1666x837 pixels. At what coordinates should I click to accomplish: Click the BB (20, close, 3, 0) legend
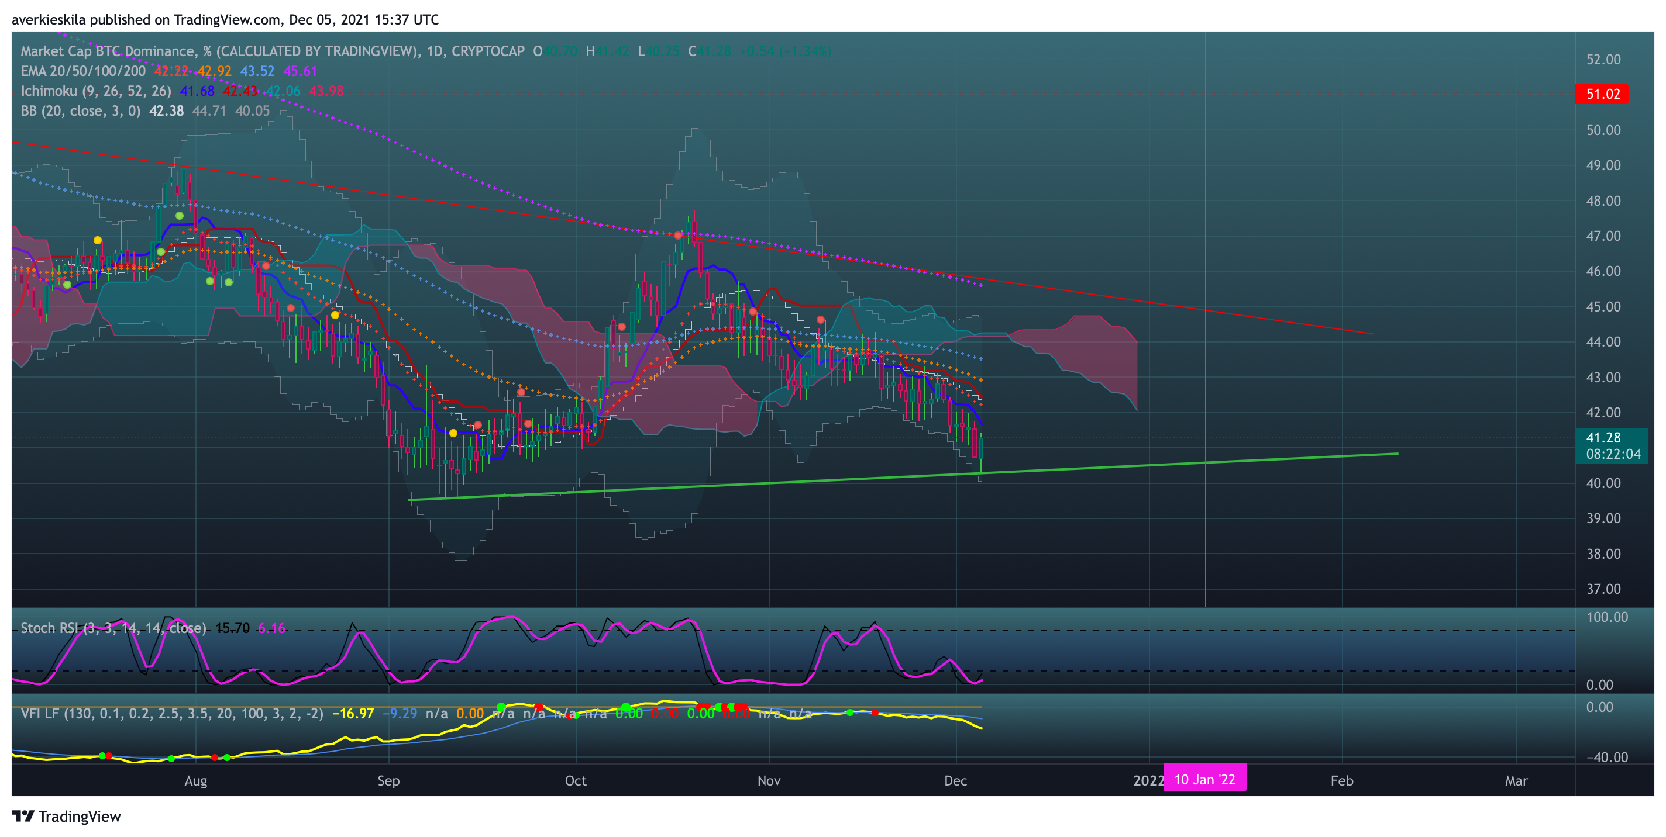point(80,111)
